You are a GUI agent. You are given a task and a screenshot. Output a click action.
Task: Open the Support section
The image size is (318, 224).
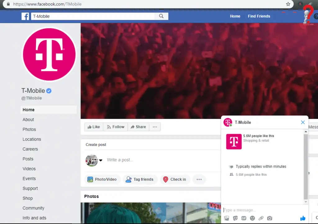pyautogui.click(x=30, y=189)
